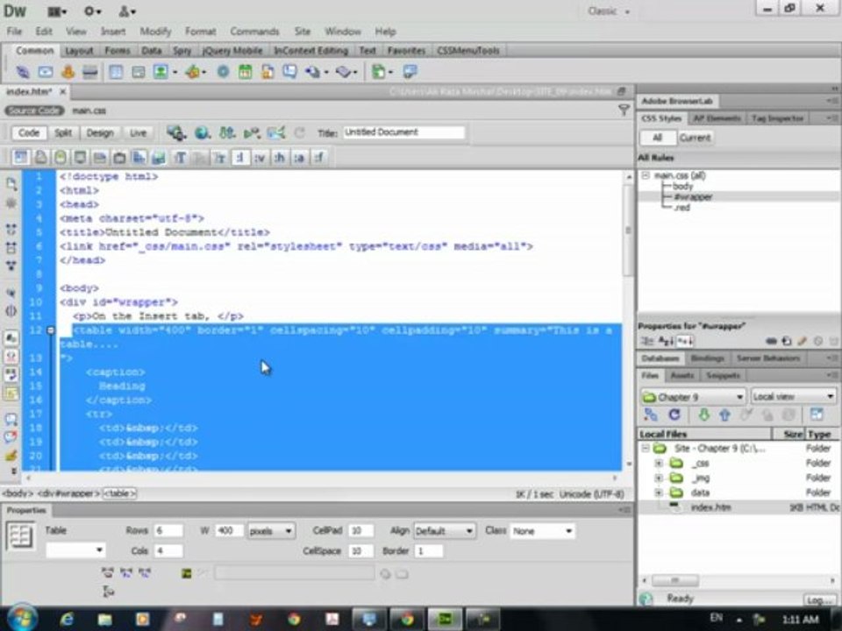Click the CellPad input field

tap(360, 531)
